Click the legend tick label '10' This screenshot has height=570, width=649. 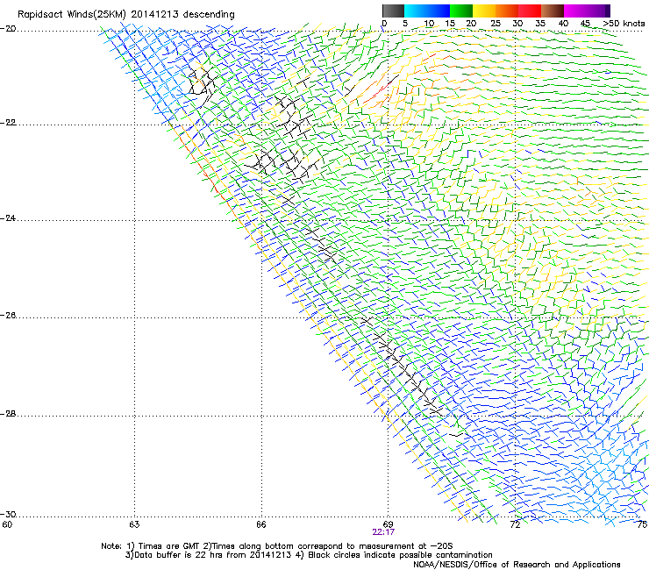(x=429, y=24)
